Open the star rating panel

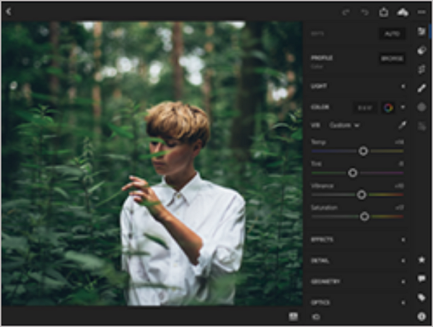pyautogui.click(x=421, y=259)
